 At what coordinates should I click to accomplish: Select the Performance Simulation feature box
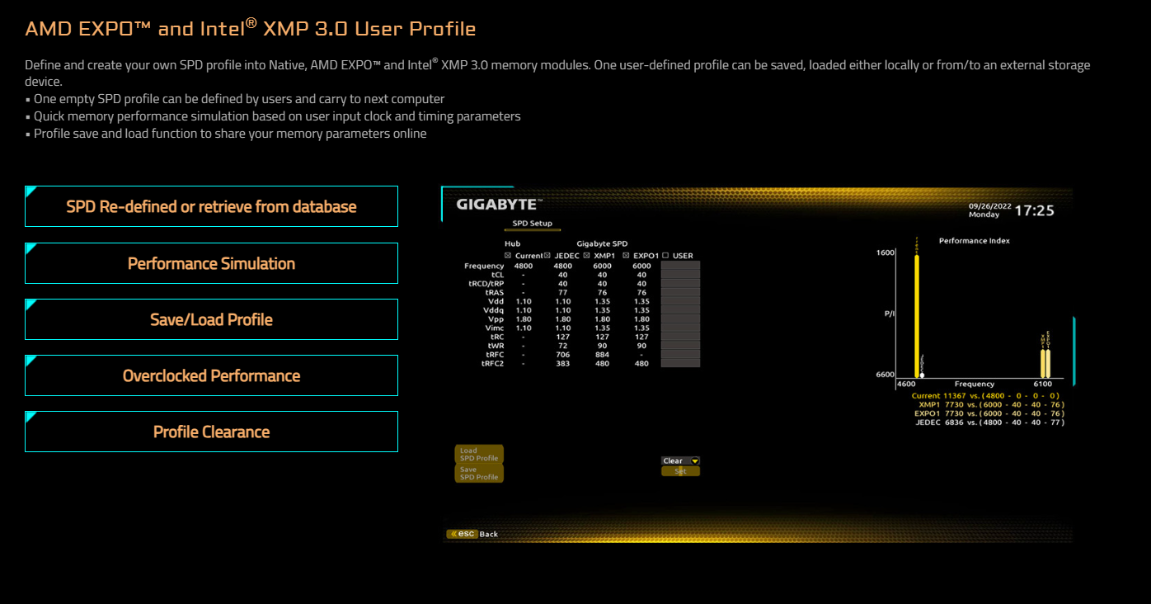(x=211, y=263)
